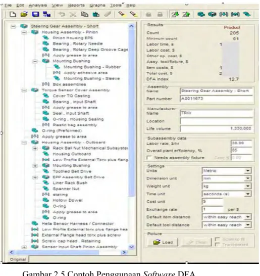Click the Clear picture button
This screenshot has height=276, width=260.
tap(196, 242)
